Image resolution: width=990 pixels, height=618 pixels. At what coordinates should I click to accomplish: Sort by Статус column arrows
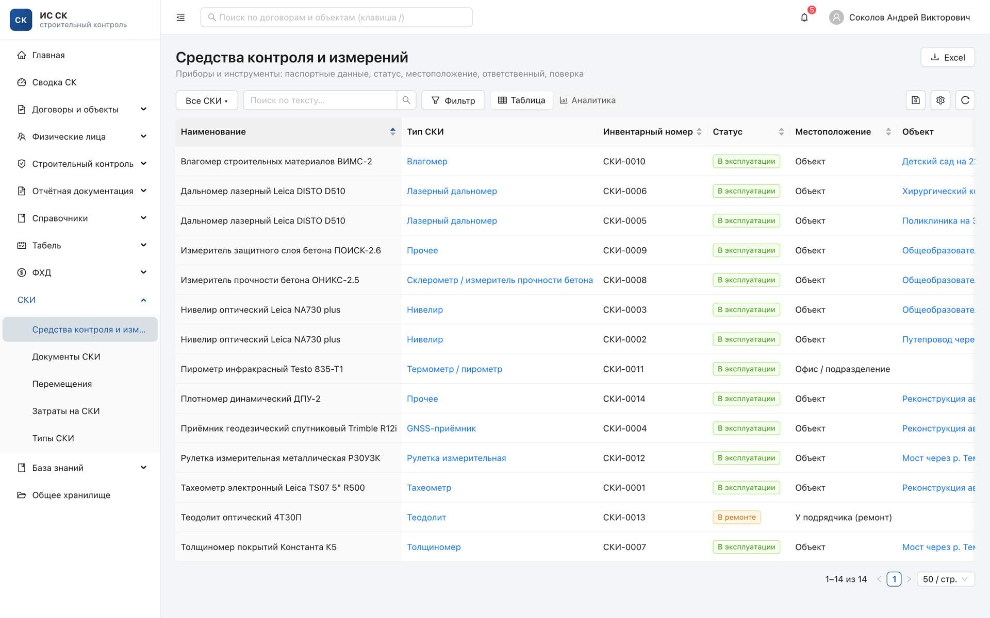[781, 132]
